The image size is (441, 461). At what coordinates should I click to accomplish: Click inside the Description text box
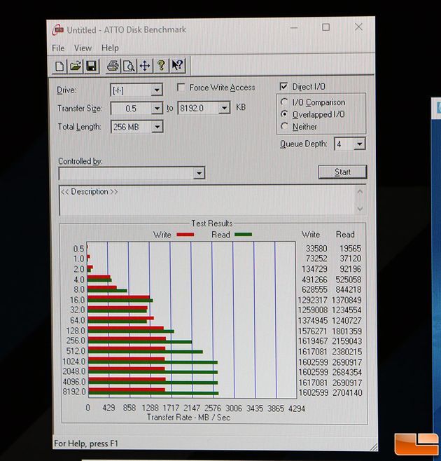click(x=207, y=200)
